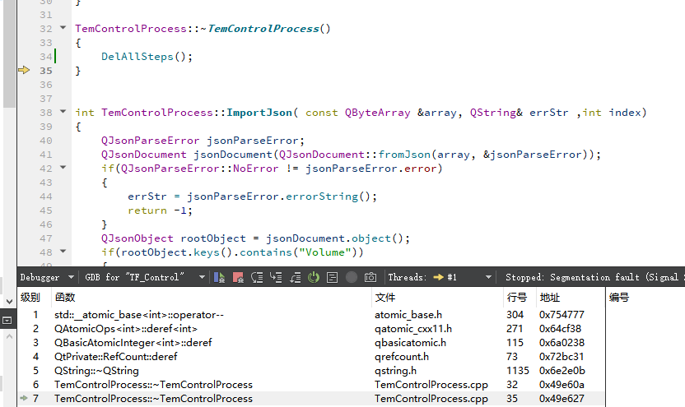Toggle operate by instruction icon

[x=332, y=277]
